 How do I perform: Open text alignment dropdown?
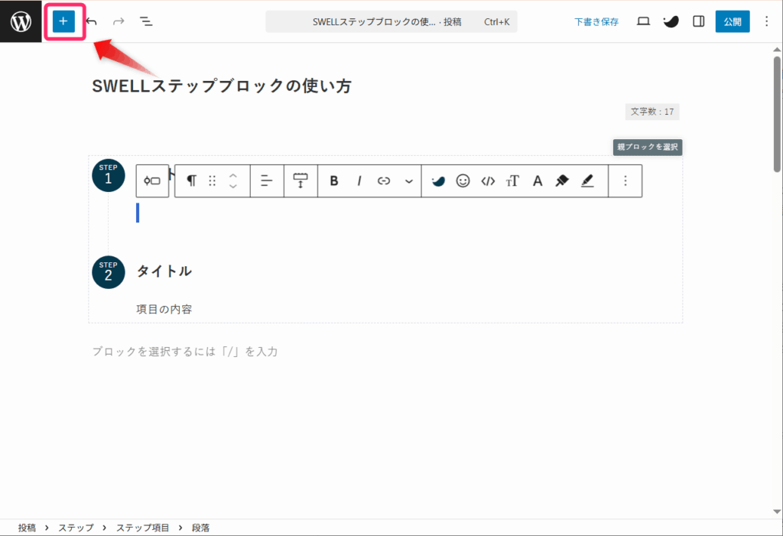click(267, 181)
